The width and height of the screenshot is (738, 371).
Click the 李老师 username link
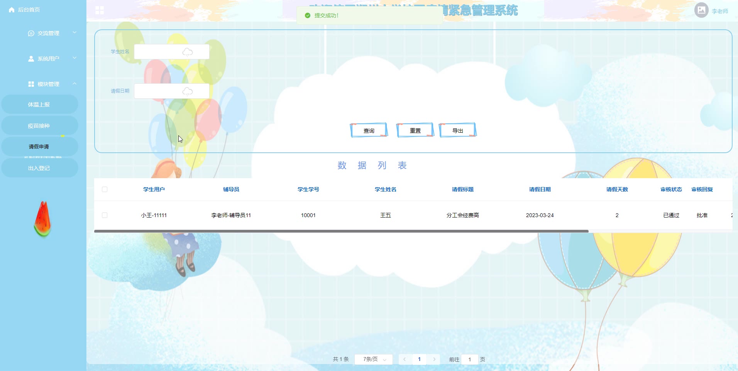tap(720, 11)
